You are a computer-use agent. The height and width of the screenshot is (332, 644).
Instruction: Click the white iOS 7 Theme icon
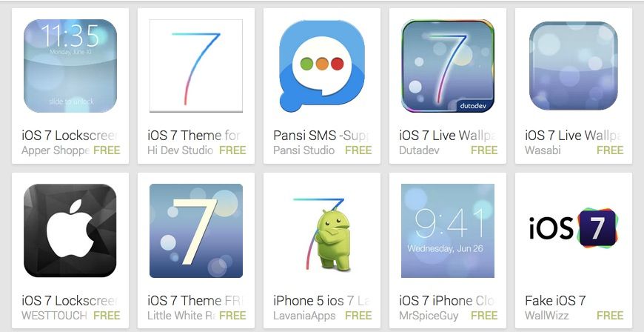click(196, 66)
